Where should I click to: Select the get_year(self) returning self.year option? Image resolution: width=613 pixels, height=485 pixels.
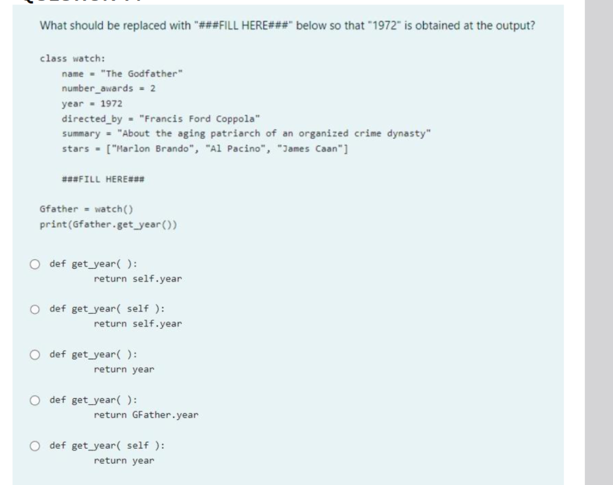pyautogui.click(x=34, y=309)
